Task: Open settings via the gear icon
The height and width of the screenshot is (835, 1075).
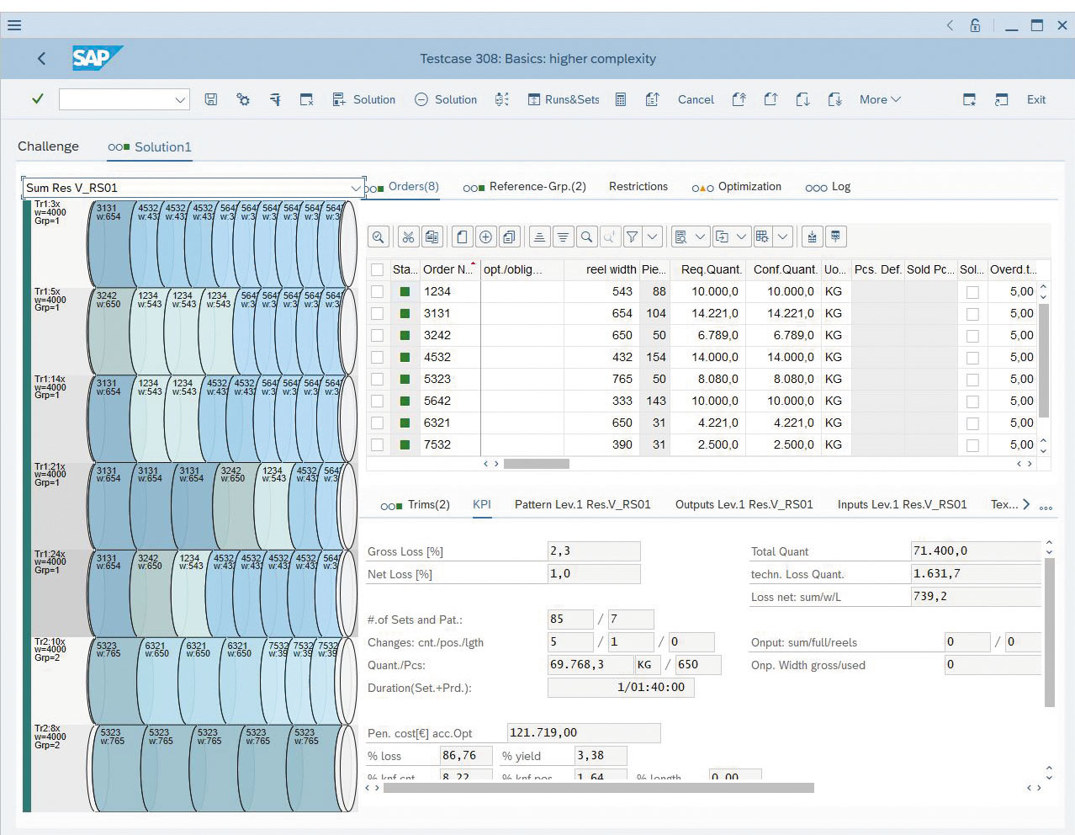Action: 243,99
